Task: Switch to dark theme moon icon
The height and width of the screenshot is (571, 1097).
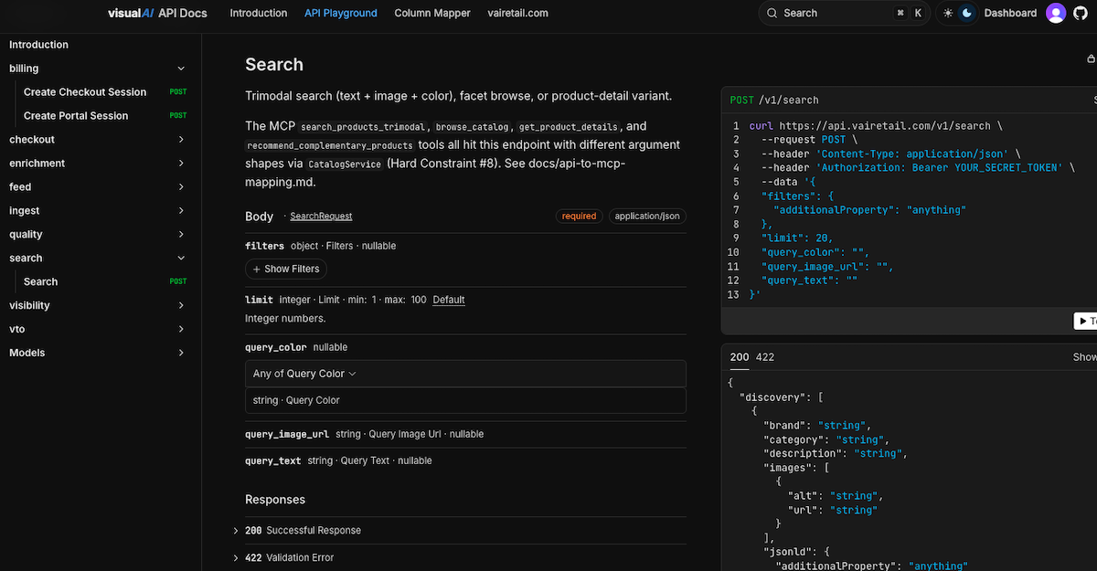Action: (x=966, y=13)
